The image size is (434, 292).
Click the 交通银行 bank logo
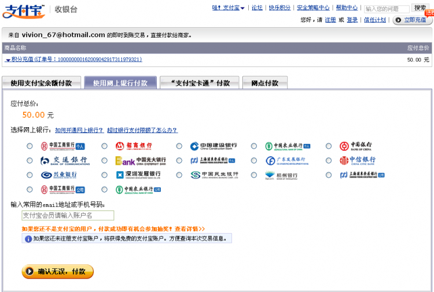[x=65, y=160]
